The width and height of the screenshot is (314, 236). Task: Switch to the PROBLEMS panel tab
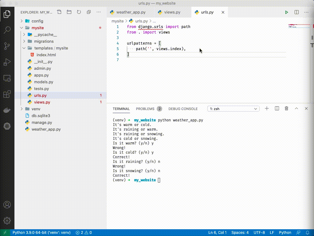click(x=145, y=109)
